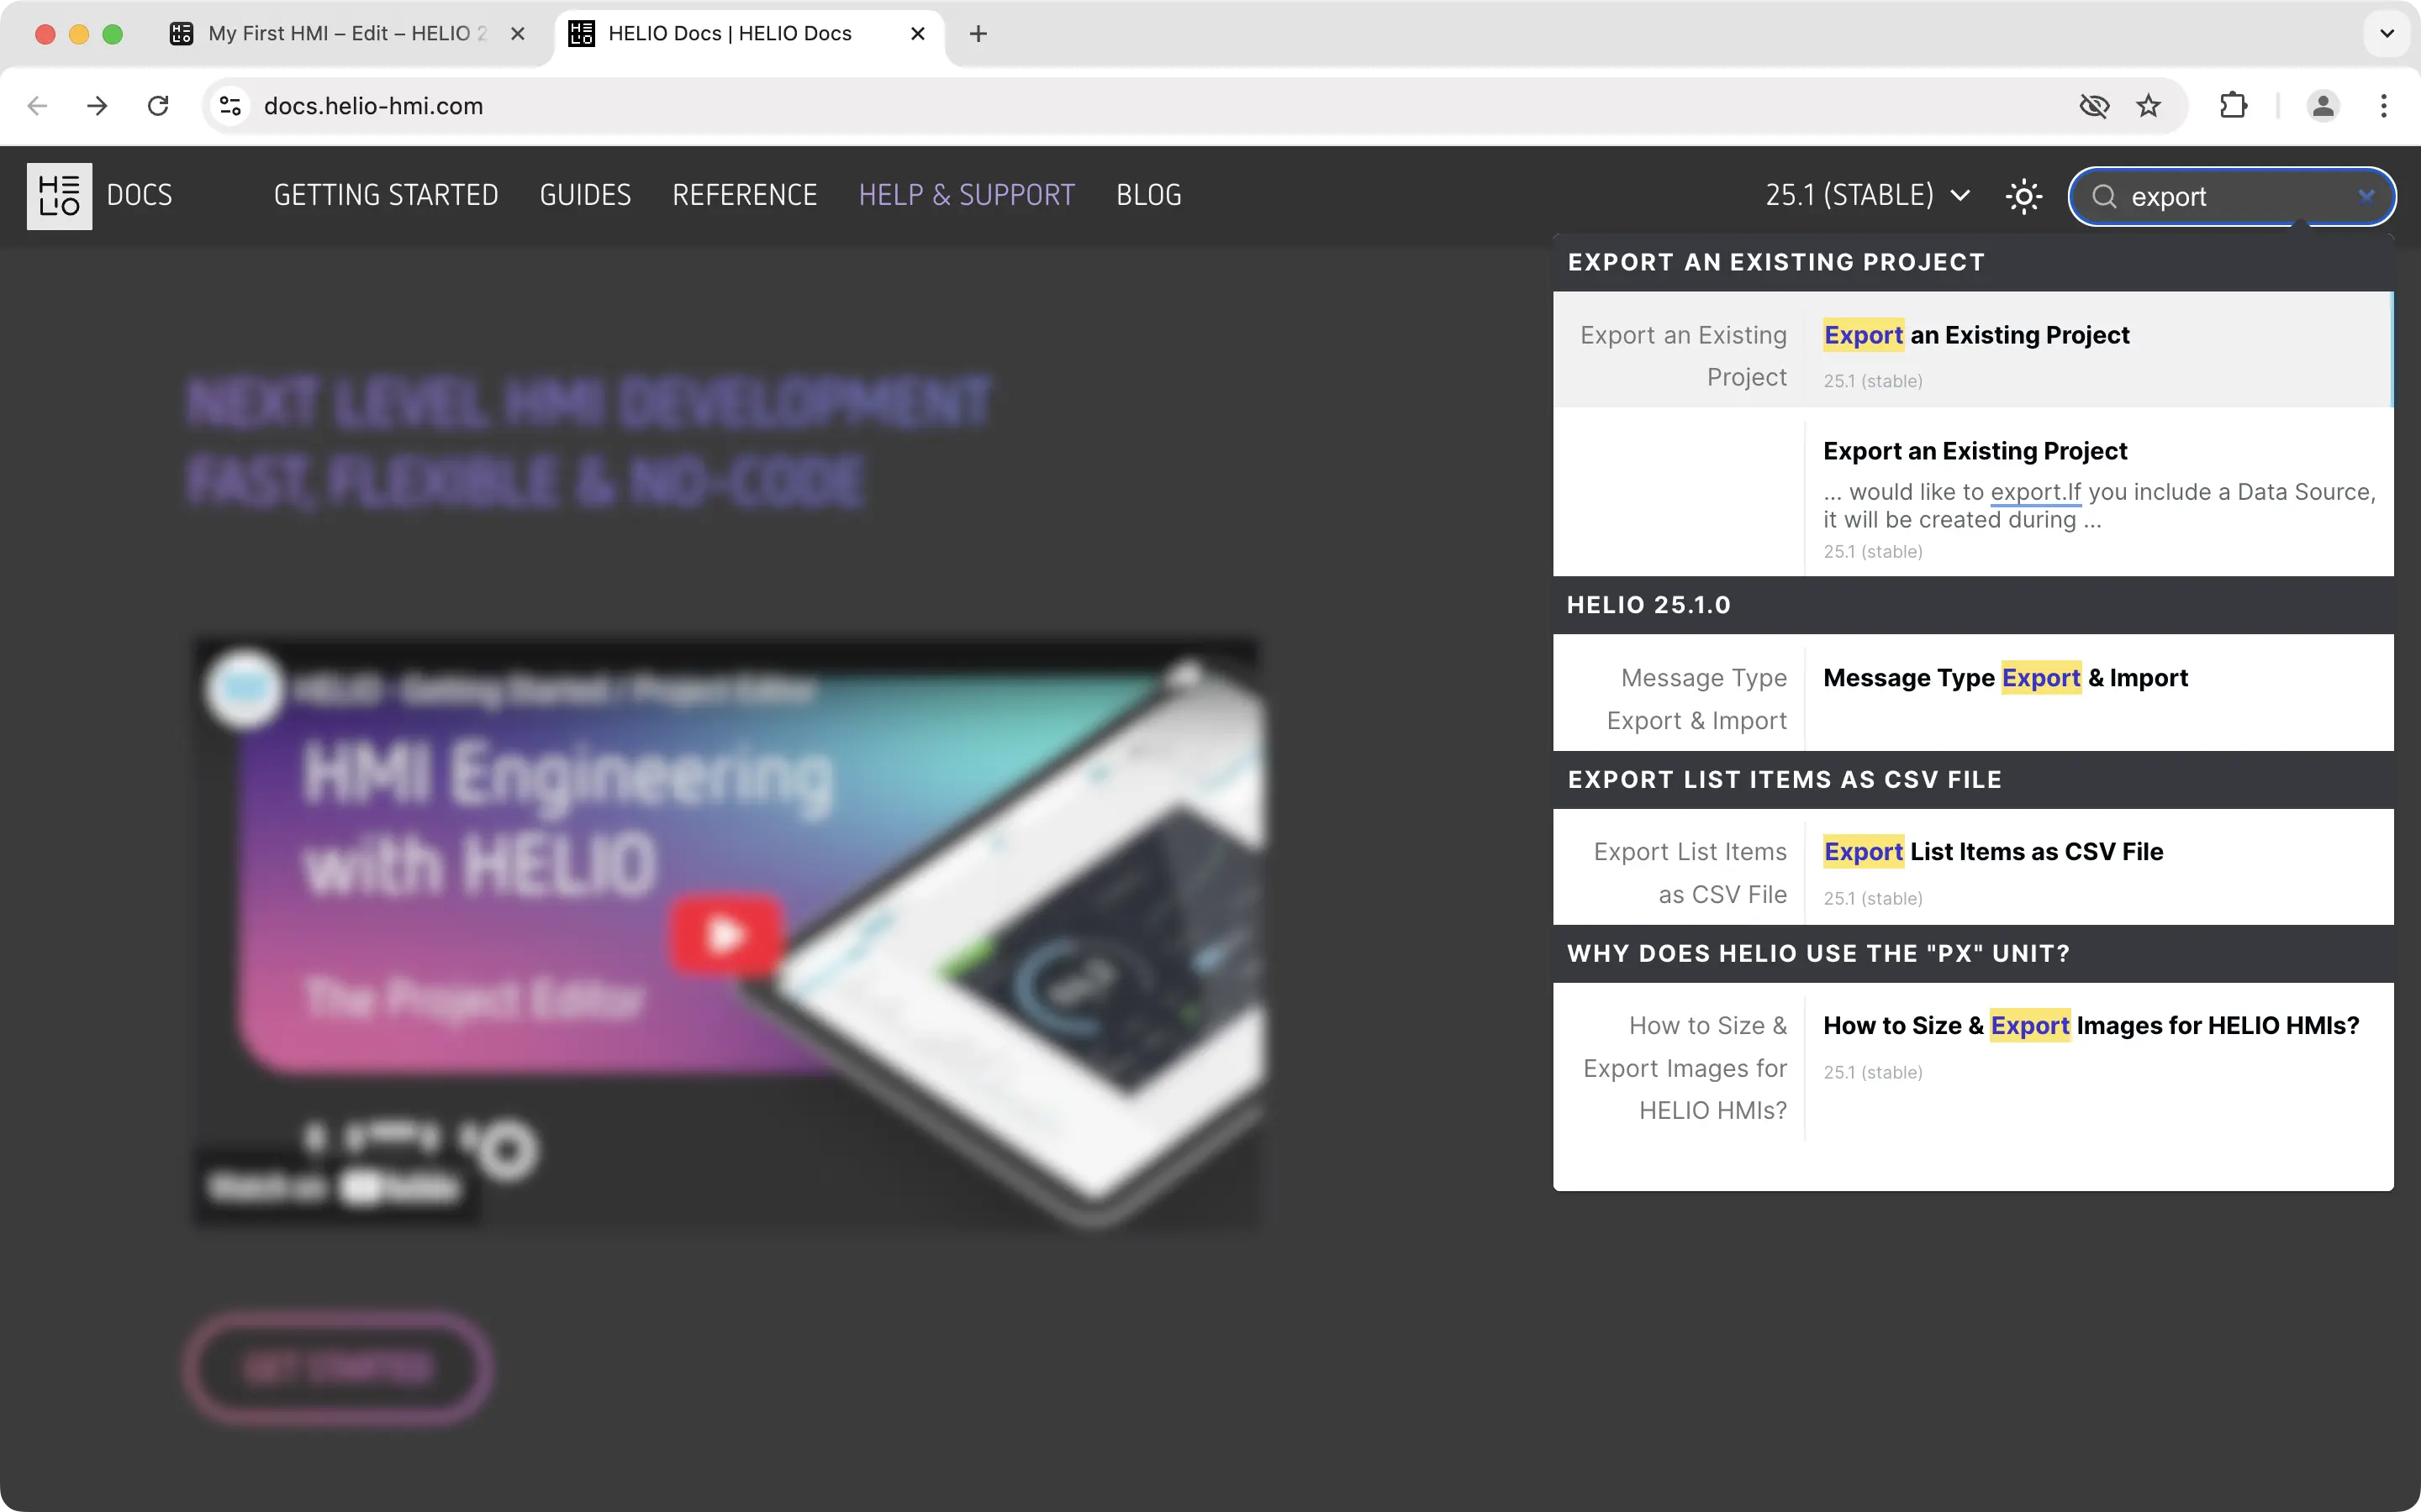Expand the tab search chevron
The width and height of the screenshot is (2421, 1512).
(2386, 34)
